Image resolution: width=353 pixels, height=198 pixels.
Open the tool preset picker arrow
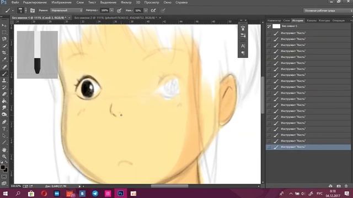click(x=13, y=10)
